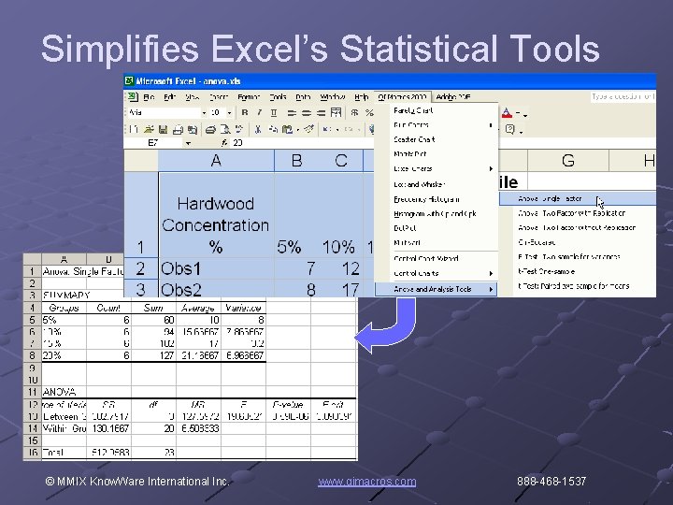673x505 pixels.
Task: Open the File menu
Action: (149, 97)
